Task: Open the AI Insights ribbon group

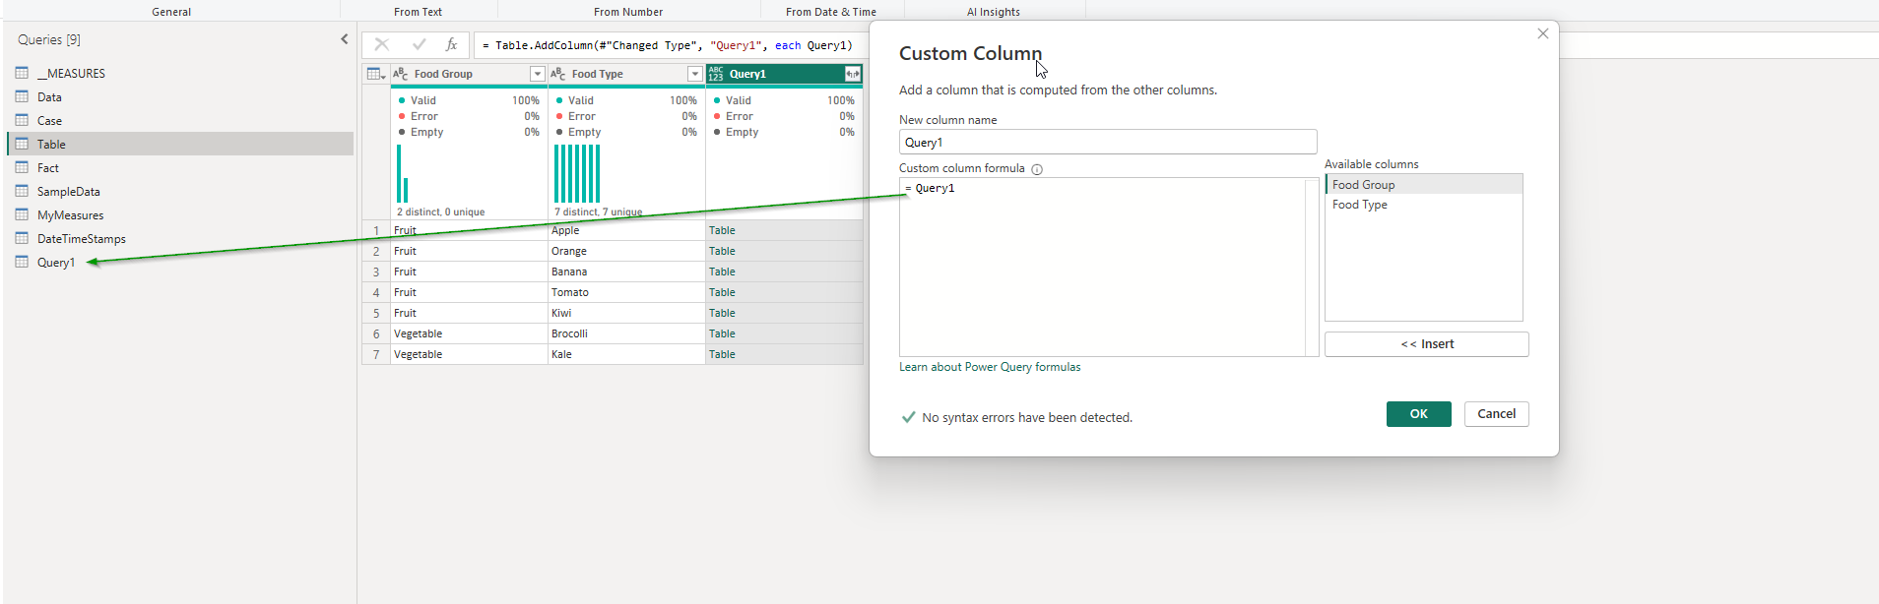Action: point(994,12)
